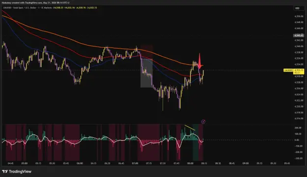307x177 pixels.
Task: Click the 09:15 time axis label
Action: click(259, 163)
